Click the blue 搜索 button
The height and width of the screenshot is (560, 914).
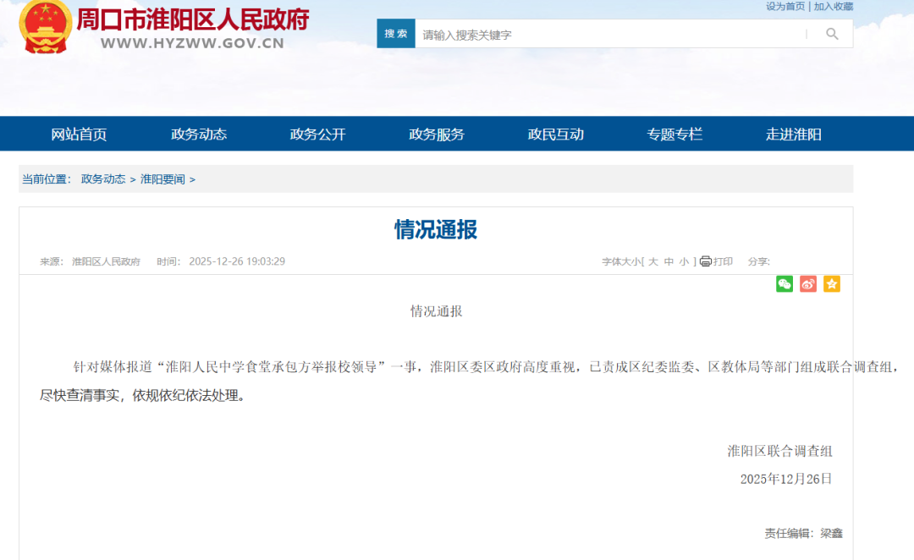396,34
